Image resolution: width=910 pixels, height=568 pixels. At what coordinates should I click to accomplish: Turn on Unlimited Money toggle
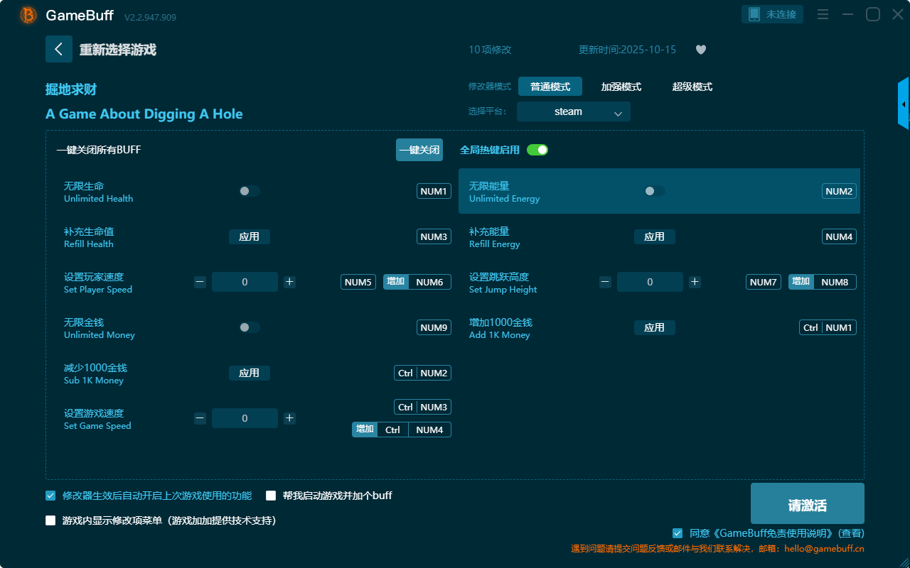pyautogui.click(x=249, y=327)
